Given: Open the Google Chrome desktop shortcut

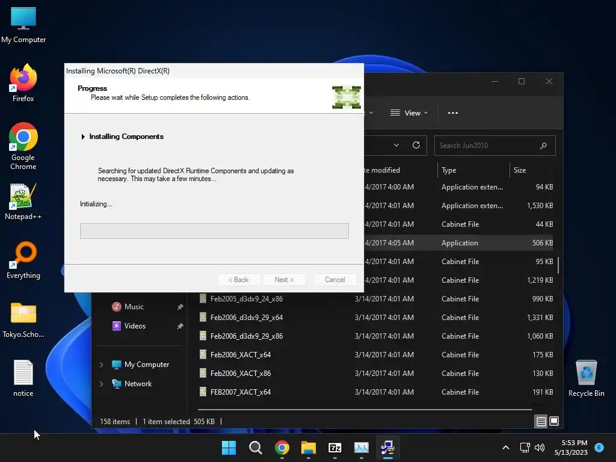Looking at the screenshot, I should pos(23,146).
